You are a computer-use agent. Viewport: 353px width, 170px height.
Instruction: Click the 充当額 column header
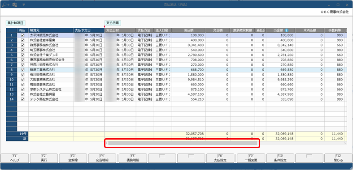click(218, 30)
